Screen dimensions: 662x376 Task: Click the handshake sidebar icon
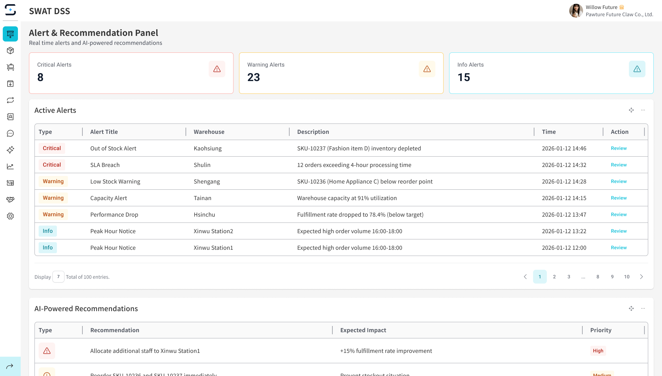[x=10, y=200]
